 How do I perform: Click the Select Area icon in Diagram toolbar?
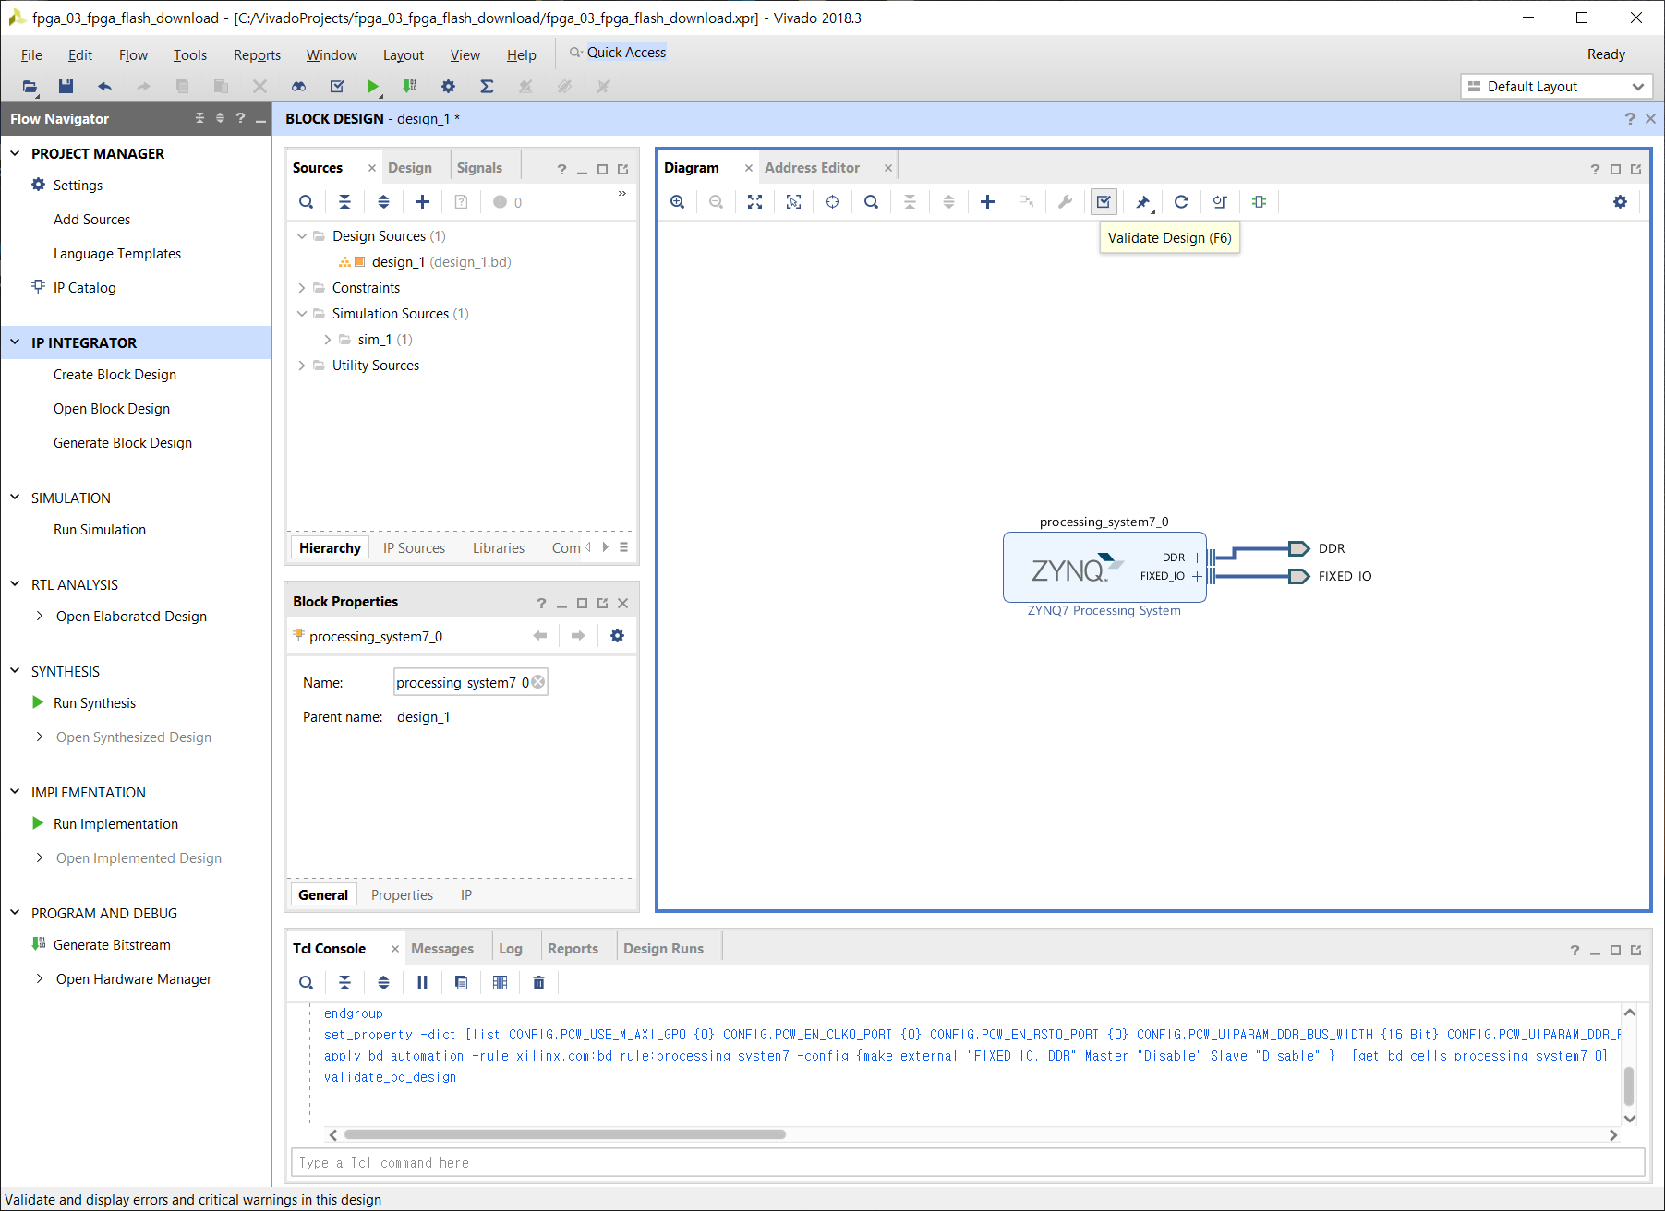[x=793, y=202]
